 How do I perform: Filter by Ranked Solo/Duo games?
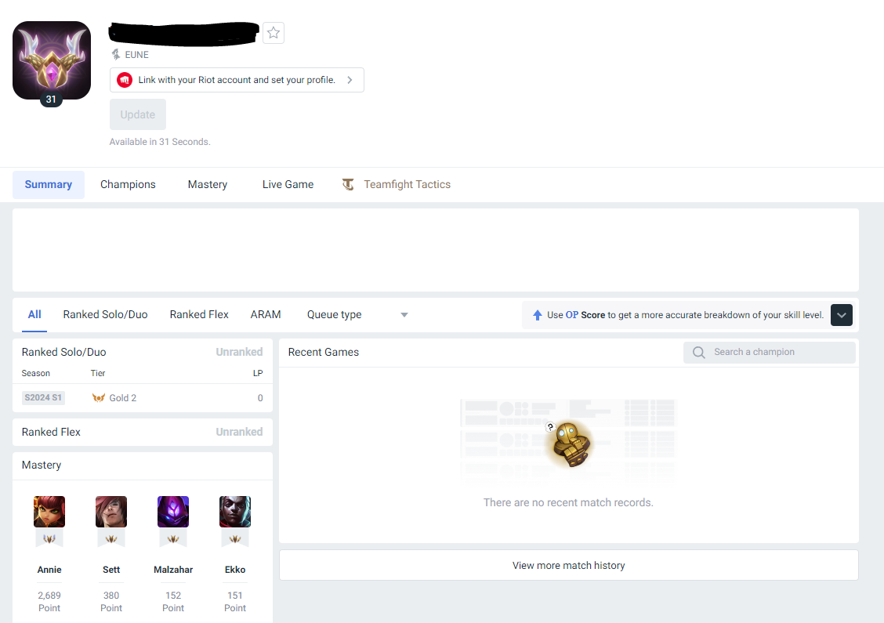pyautogui.click(x=106, y=314)
